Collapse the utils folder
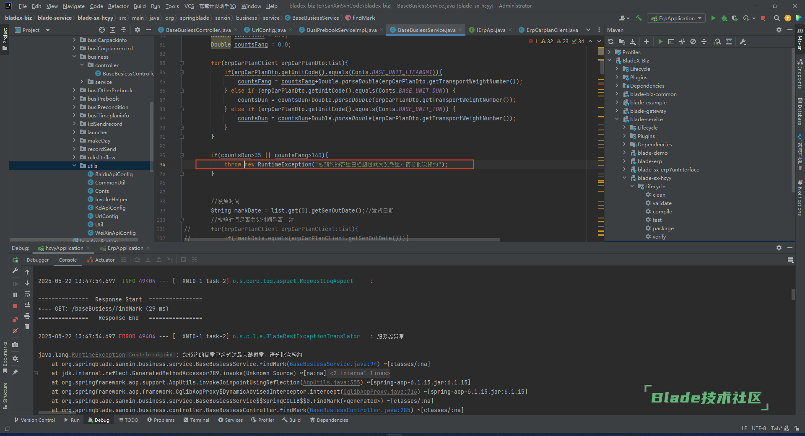The image size is (805, 436). click(75, 166)
